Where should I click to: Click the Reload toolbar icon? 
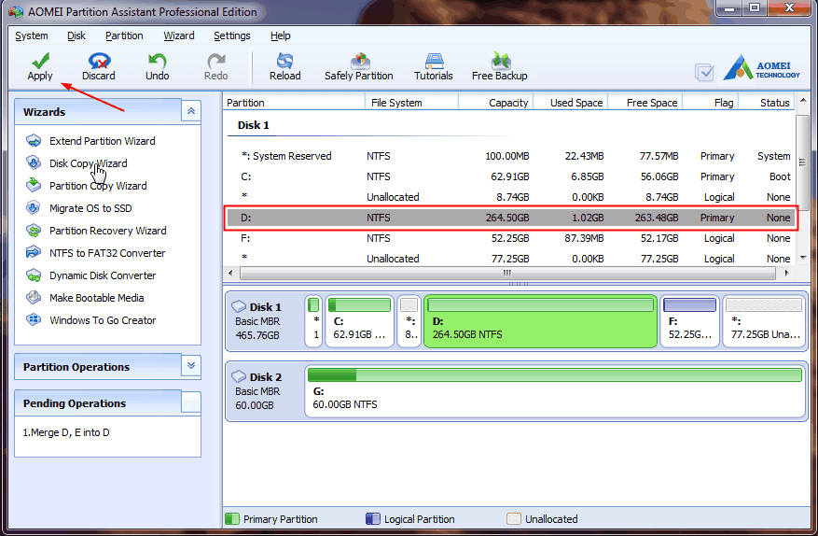[284, 61]
